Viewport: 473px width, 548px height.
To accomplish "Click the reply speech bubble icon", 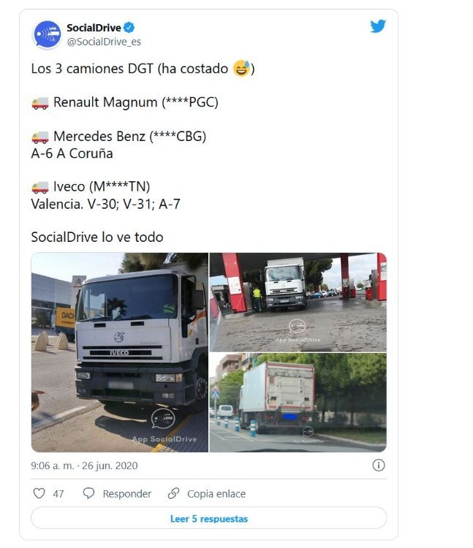I will pyautogui.click(x=88, y=493).
